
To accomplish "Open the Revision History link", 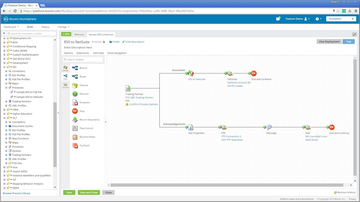I will click(344, 193).
